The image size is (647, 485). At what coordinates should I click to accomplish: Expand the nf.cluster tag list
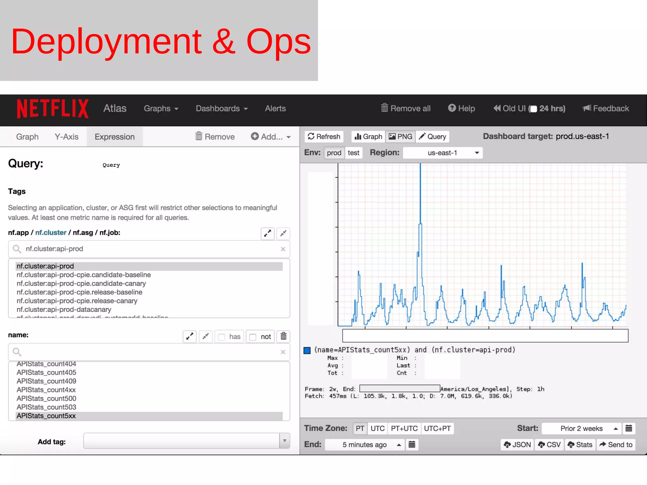point(268,234)
